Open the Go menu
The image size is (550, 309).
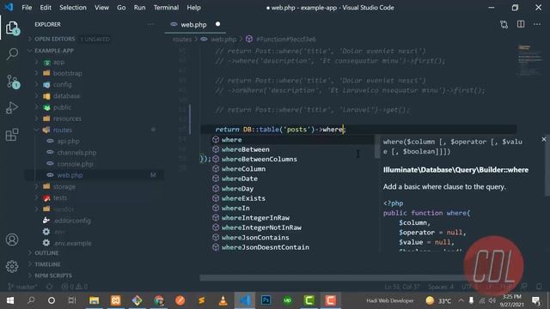pyautogui.click(x=121, y=8)
